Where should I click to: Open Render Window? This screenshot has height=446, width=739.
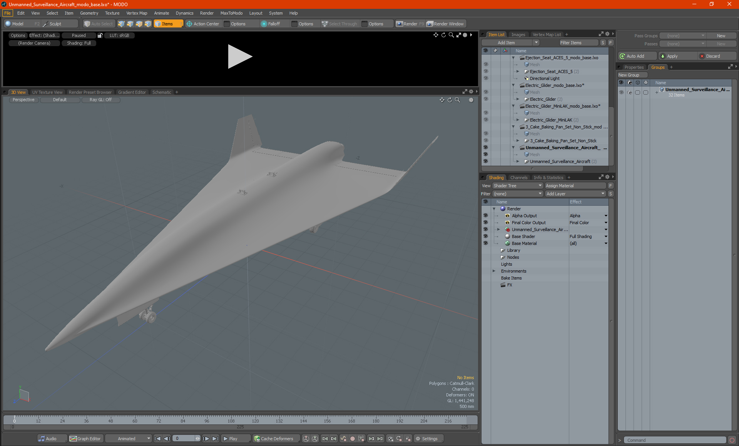click(x=445, y=24)
